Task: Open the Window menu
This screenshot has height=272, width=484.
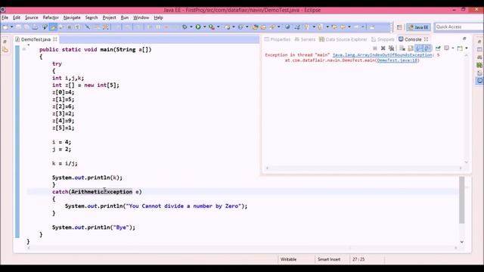Action: click(x=141, y=17)
